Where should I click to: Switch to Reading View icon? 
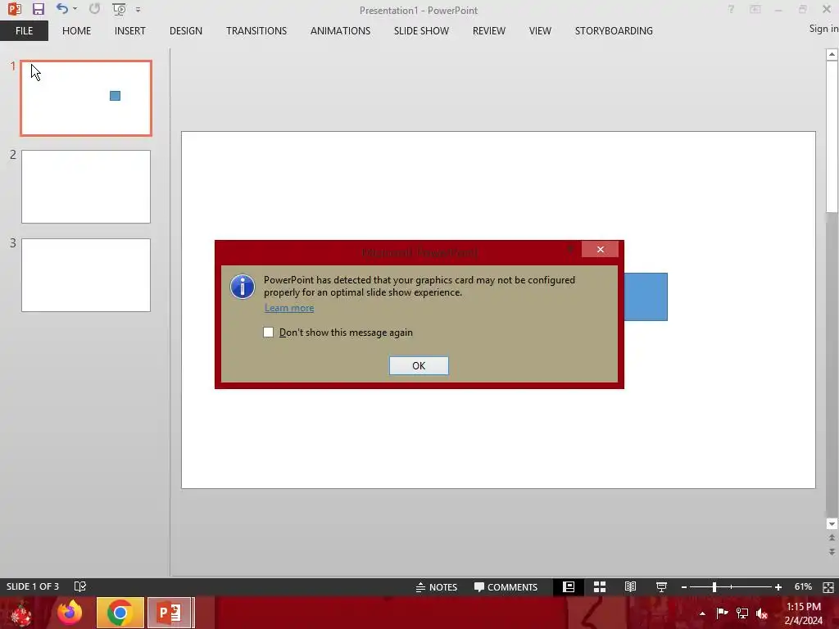coord(630,587)
